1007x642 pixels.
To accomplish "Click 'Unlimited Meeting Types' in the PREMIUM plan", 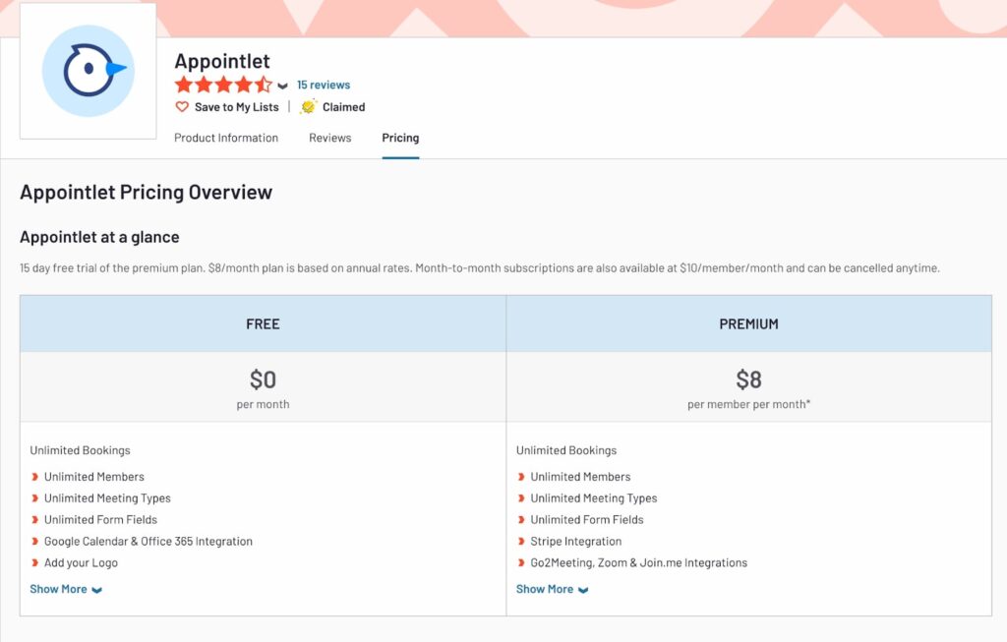I will (x=594, y=498).
